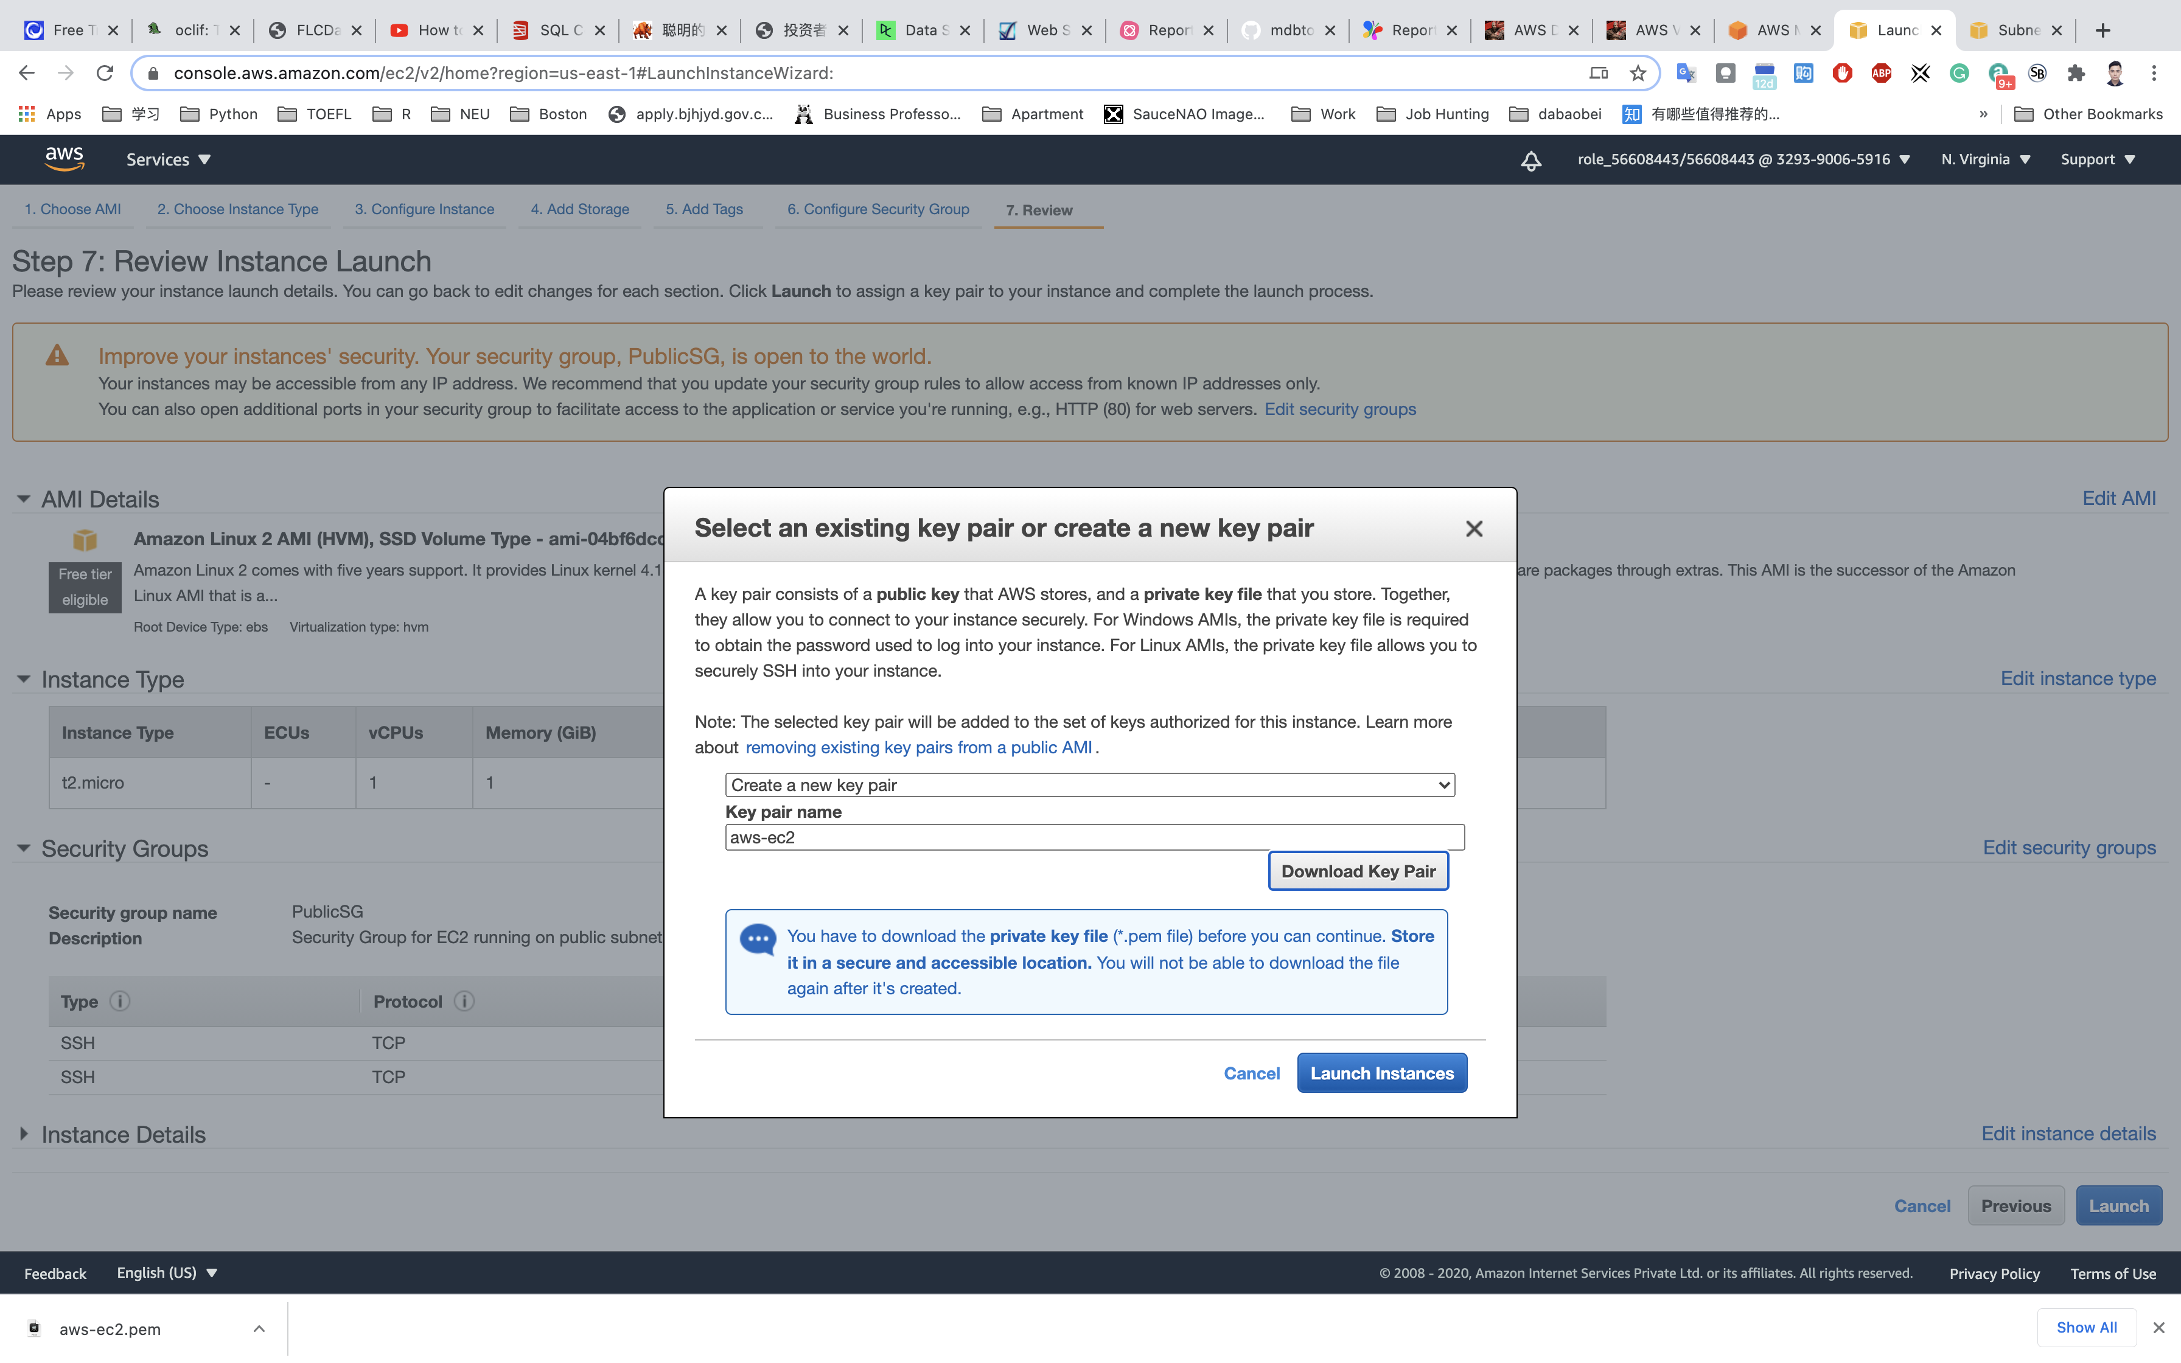Click the Download Key Pair button
The image size is (2181, 1363).
coord(1357,871)
